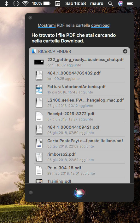Click thumbnail of Carta PostePay PDF

pos(39,143)
